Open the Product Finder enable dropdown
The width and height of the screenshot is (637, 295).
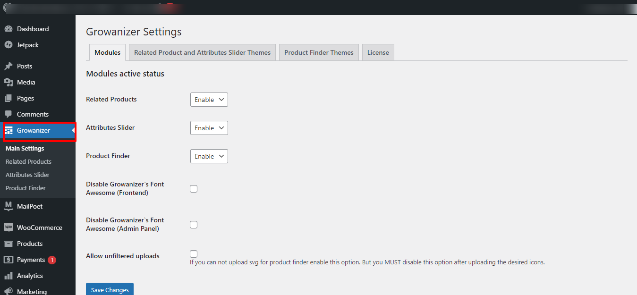pyautogui.click(x=209, y=156)
